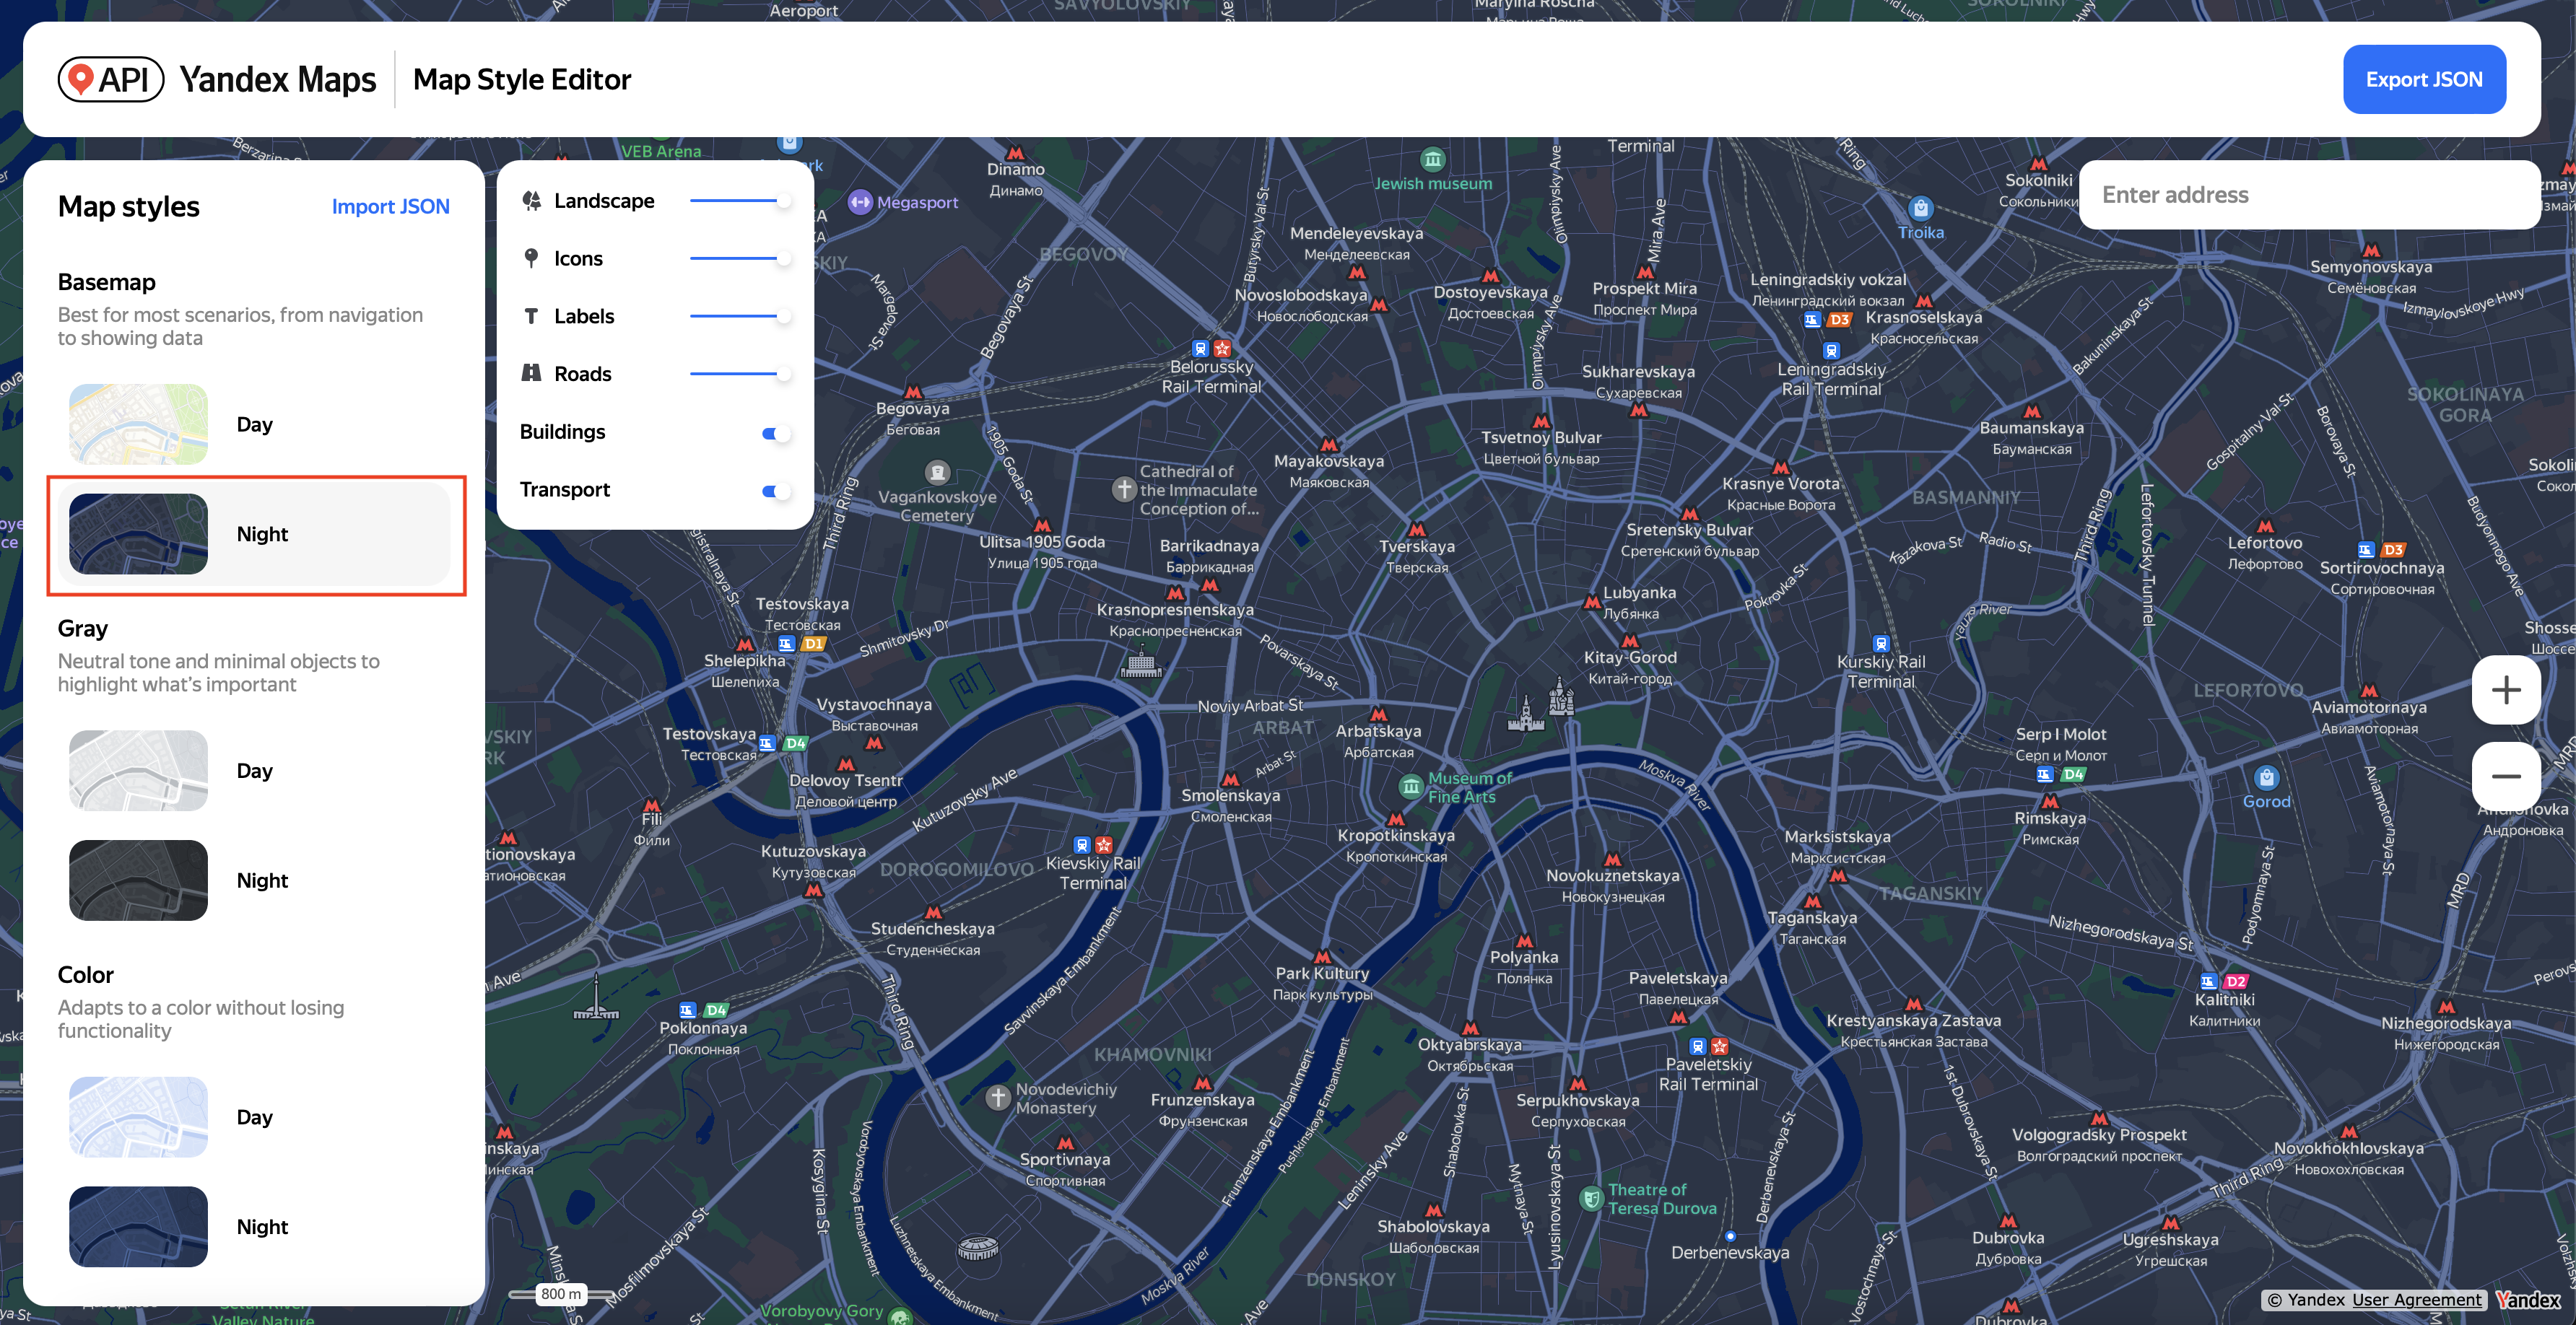Click the Jewish museum map icon
The height and width of the screenshot is (1325, 2576).
point(1432,160)
